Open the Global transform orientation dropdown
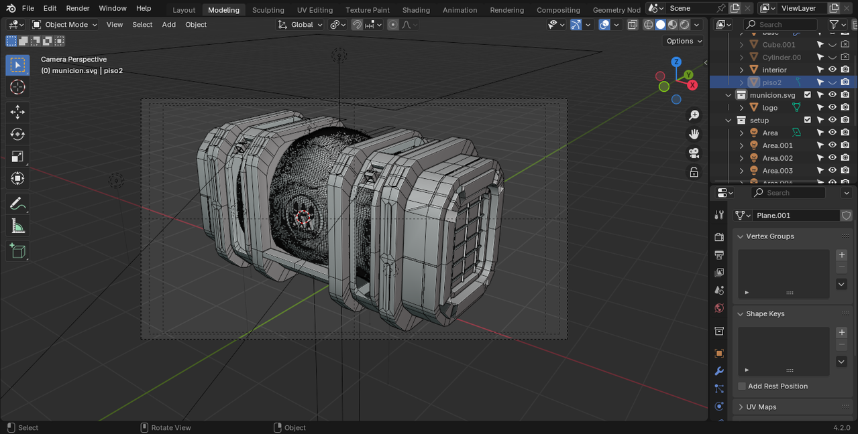The height and width of the screenshot is (434, 858). [x=301, y=25]
